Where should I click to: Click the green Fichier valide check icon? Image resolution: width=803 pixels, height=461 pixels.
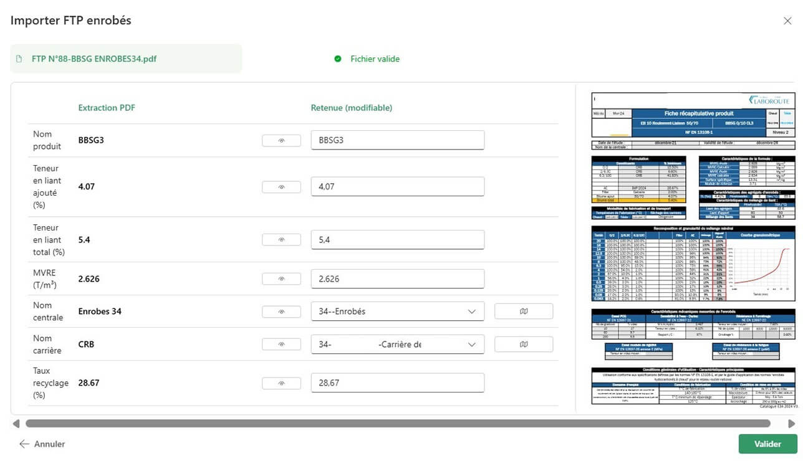pos(338,59)
